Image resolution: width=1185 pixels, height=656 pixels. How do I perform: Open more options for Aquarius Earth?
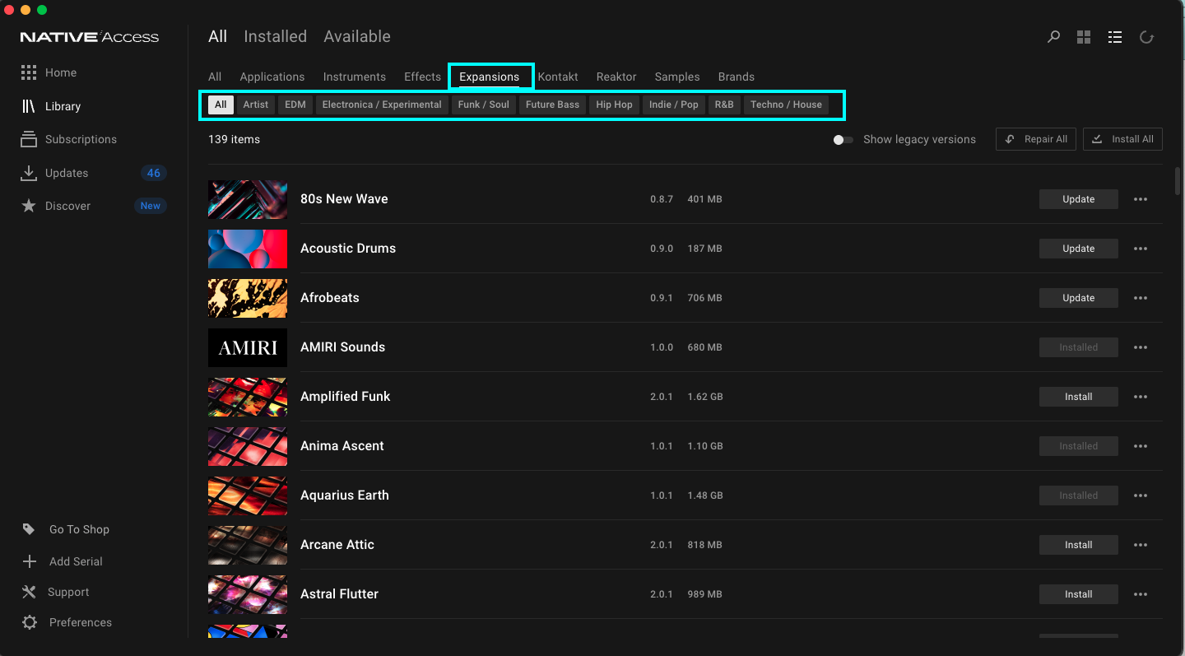(1141, 495)
